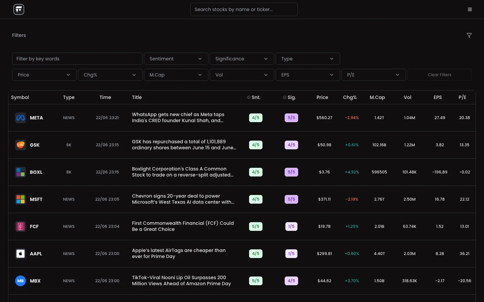
Task: Open the Apple AirTags Prime Day headline
Action: click(179, 253)
